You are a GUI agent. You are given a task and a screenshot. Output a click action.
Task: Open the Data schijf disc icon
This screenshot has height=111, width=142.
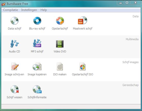pyautogui.click(x=15, y=21)
